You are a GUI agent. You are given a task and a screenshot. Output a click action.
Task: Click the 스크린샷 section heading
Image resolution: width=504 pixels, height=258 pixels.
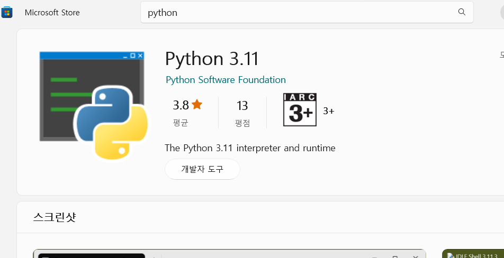(55, 217)
